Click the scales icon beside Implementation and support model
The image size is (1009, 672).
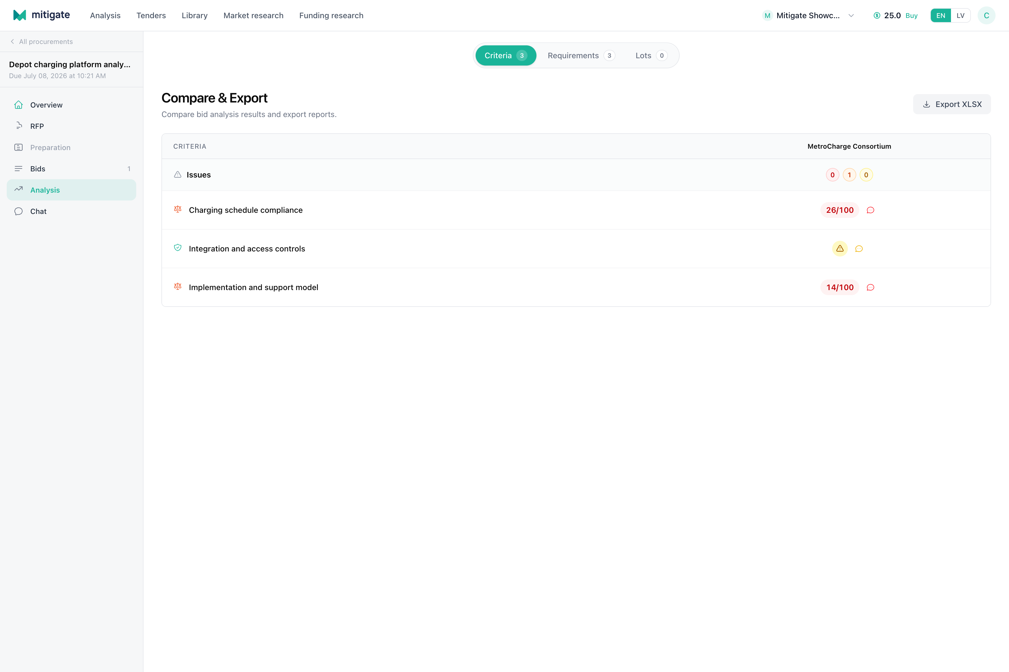point(178,286)
